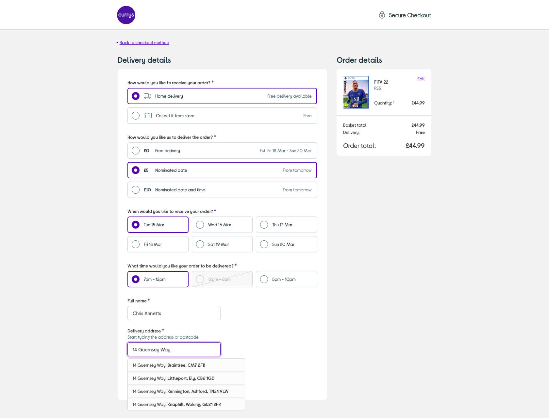The image size is (549, 418).
Task: Select Wed 16 Mar delivery date
Action: [222, 225]
